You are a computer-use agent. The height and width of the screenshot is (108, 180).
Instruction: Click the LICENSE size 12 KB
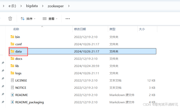(x=151, y=80)
